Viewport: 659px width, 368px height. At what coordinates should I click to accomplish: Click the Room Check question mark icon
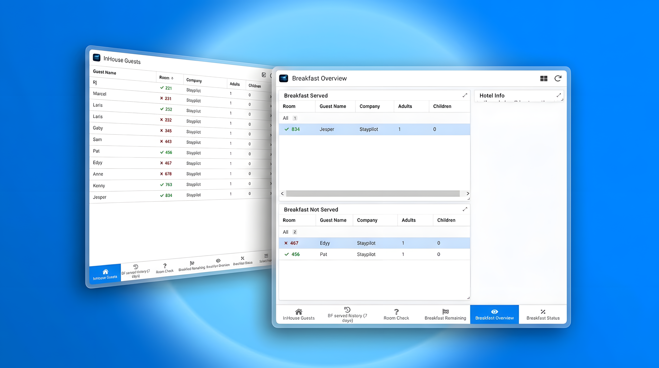click(396, 312)
